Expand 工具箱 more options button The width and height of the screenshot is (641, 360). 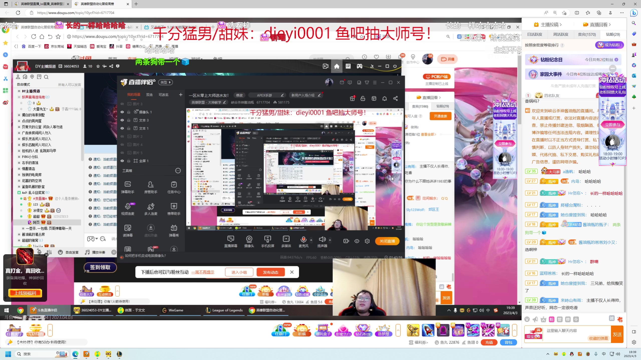178,170
